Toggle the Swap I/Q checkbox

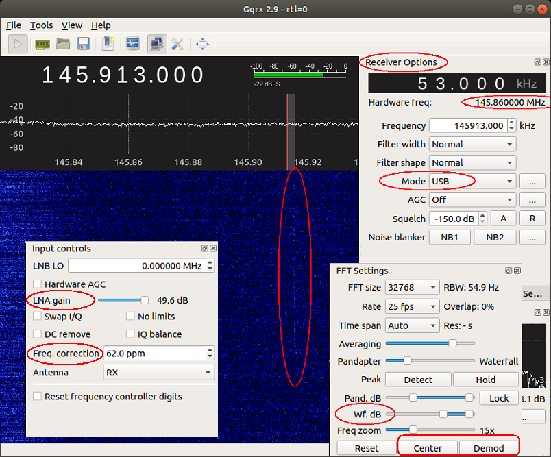[37, 316]
